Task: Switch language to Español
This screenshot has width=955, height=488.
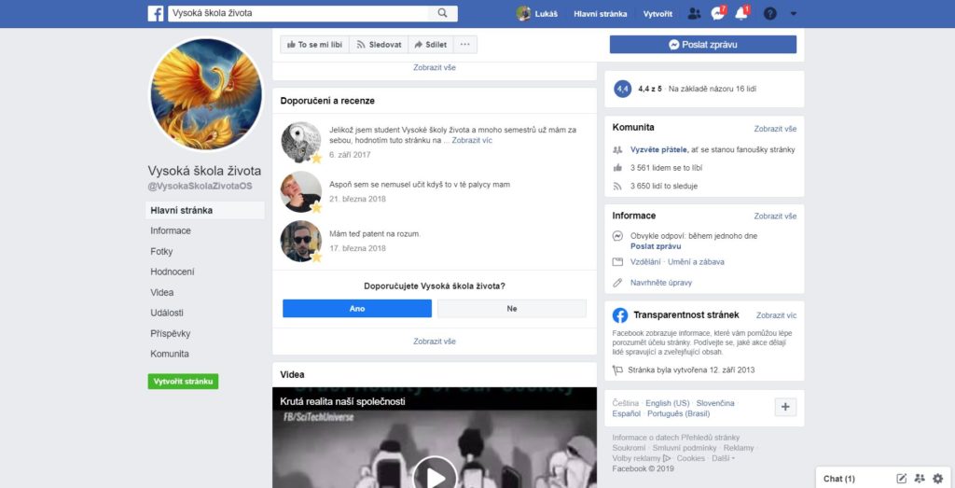Action: click(x=626, y=413)
